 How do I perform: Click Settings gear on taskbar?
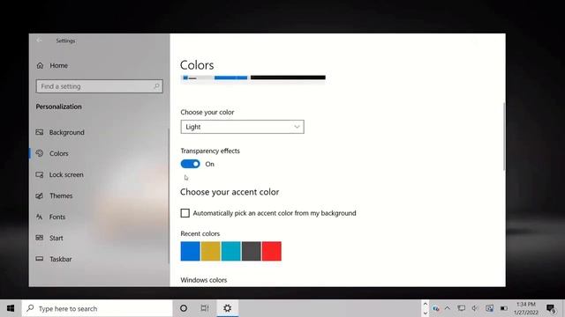pos(228,308)
